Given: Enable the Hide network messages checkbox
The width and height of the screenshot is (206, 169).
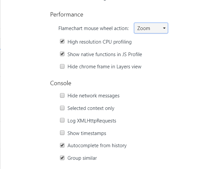Looking at the screenshot, I should point(62,95).
